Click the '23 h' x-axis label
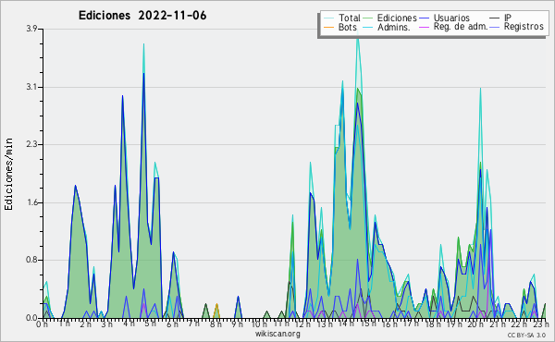555x342 pixels. [x=541, y=324]
